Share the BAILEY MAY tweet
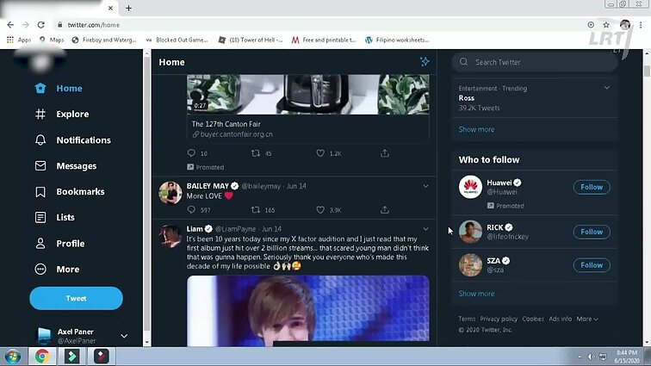 [x=385, y=210]
